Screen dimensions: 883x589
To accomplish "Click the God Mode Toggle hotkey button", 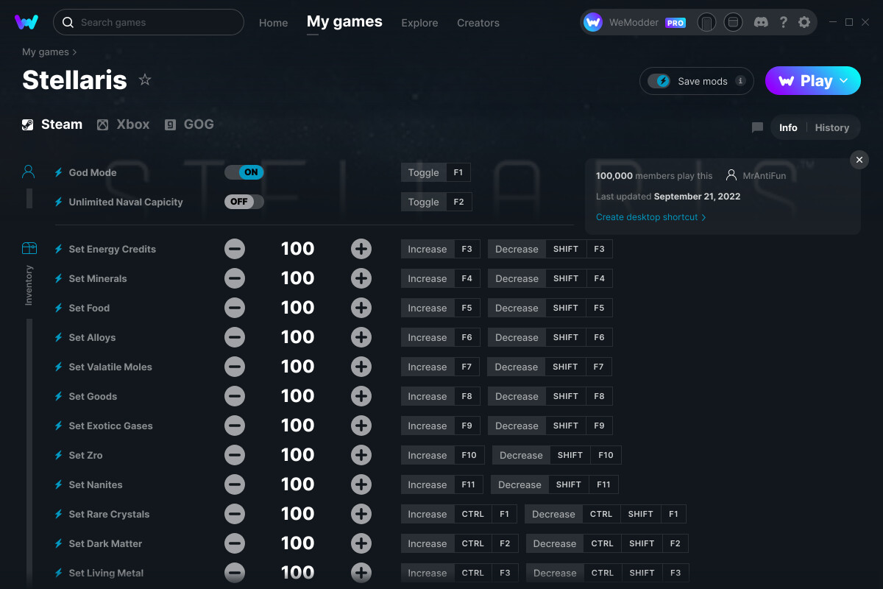I will tap(424, 172).
